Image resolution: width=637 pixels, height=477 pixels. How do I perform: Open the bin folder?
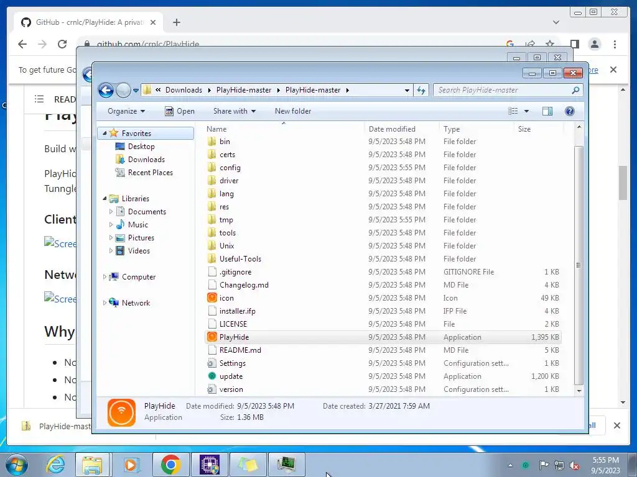tap(225, 142)
